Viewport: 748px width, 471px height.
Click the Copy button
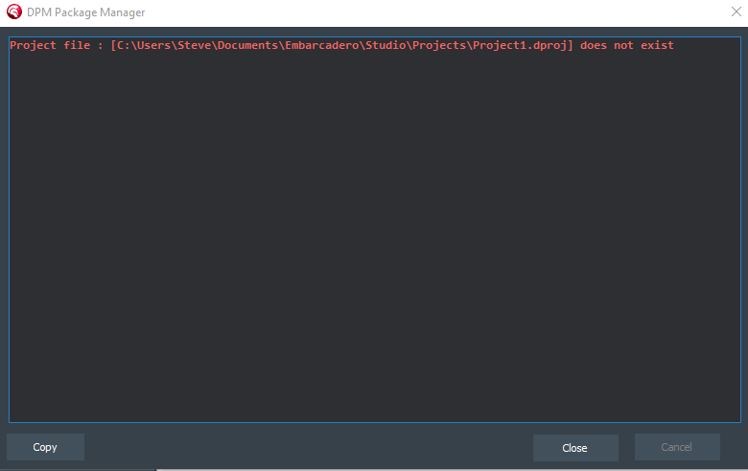tap(45, 447)
